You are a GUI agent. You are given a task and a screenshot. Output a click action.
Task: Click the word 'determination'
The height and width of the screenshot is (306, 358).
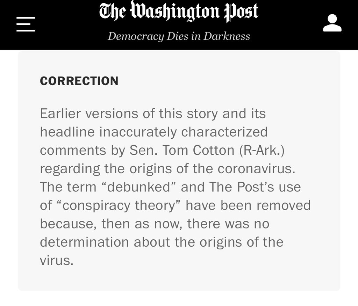[85, 242]
